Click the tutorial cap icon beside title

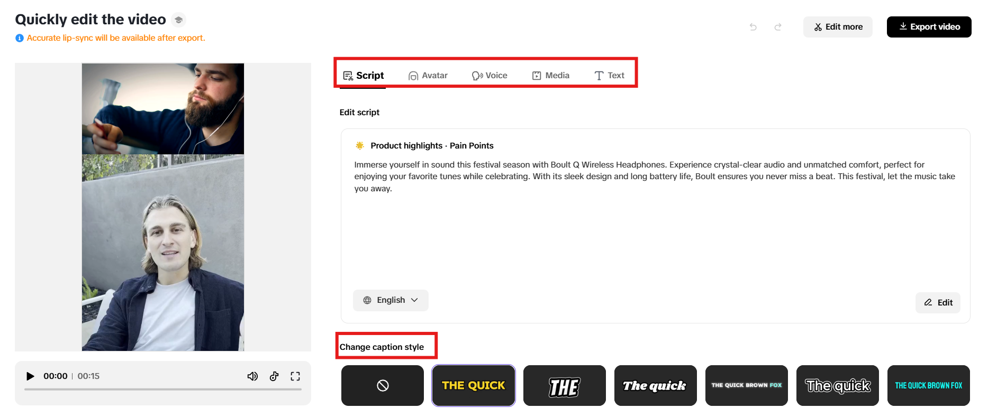(x=179, y=20)
